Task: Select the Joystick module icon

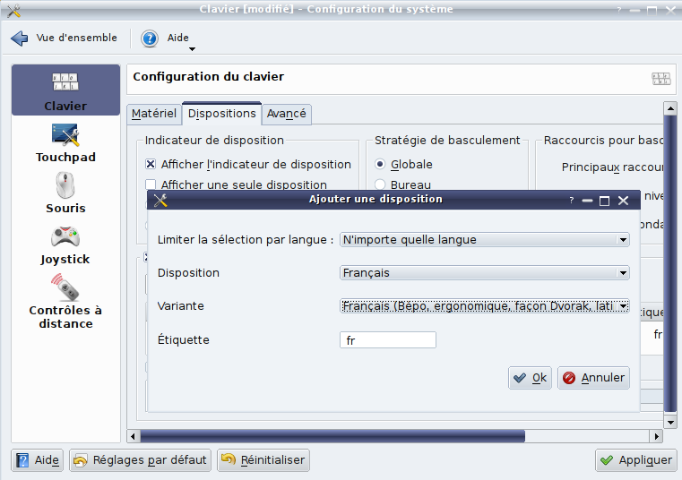Action: [65, 244]
